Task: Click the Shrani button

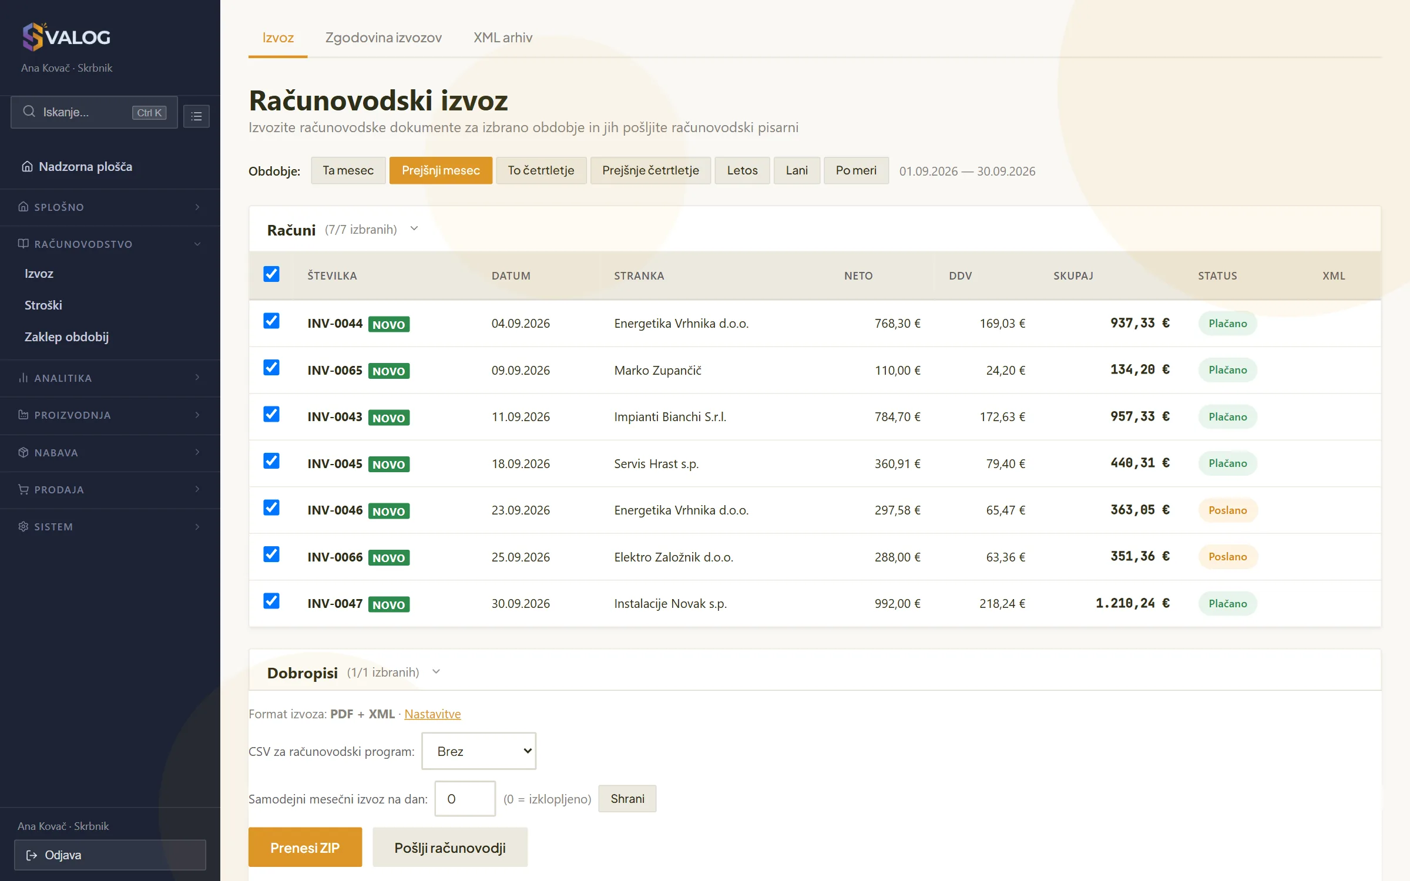Action: click(x=627, y=799)
